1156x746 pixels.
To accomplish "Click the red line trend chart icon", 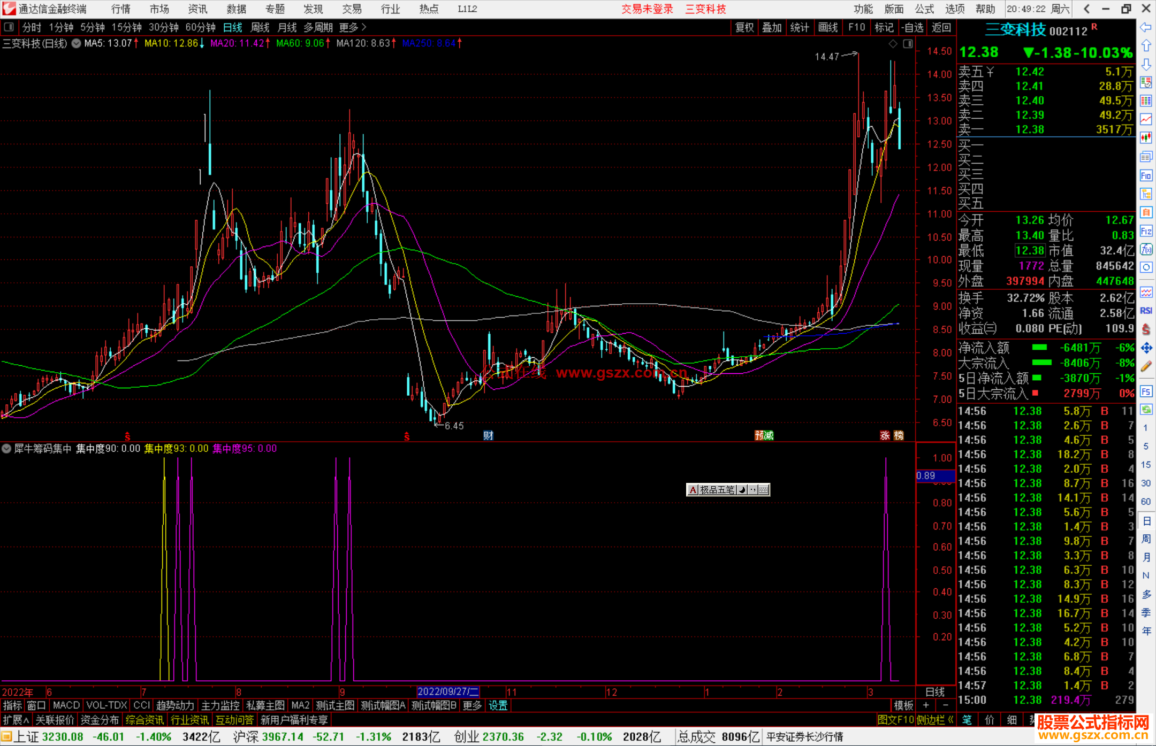I will [1146, 119].
